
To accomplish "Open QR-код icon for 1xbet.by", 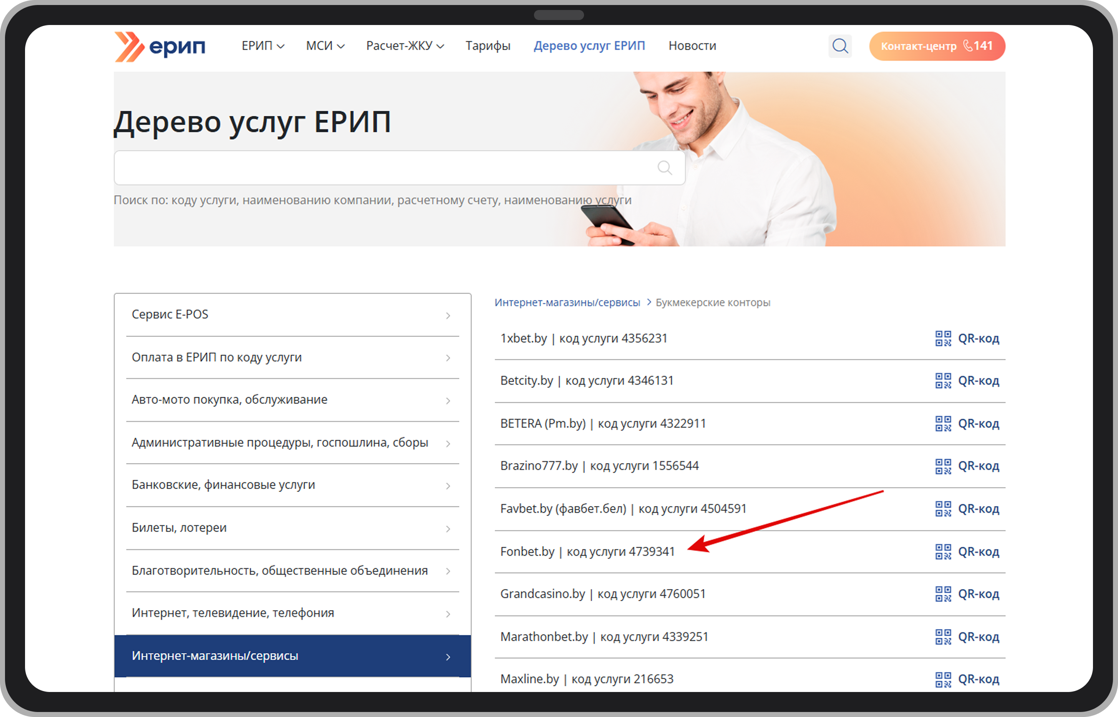I will (943, 338).
